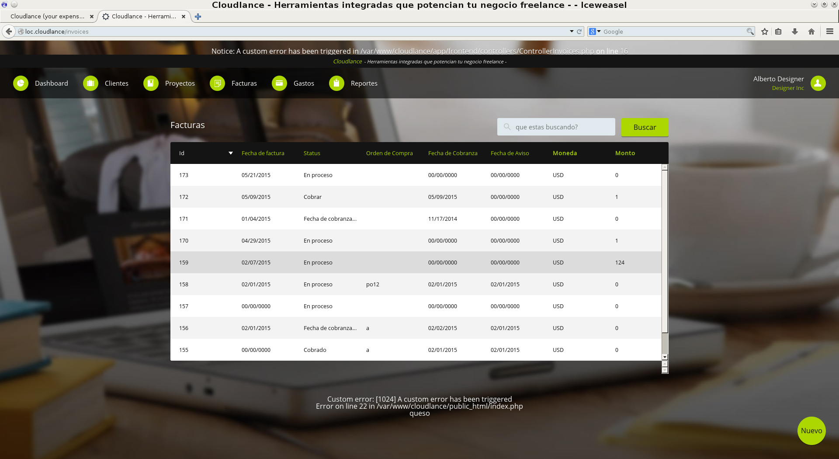The image size is (839, 459).
Task: Select invoice row with Id 159
Action: click(x=416, y=262)
